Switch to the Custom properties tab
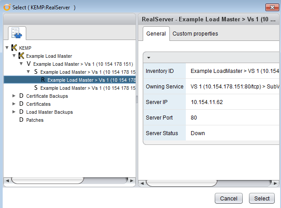This screenshot has width=281, height=208. (195, 34)
